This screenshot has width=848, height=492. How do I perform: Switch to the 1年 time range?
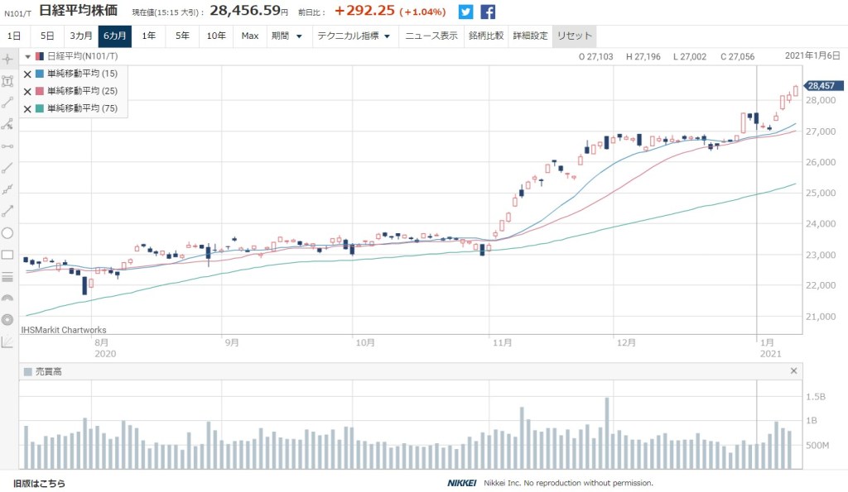coord(148,36)
